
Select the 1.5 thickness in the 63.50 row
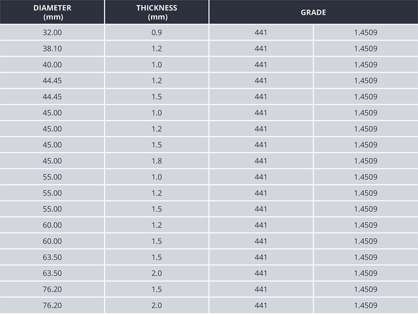tap(157, 257)
